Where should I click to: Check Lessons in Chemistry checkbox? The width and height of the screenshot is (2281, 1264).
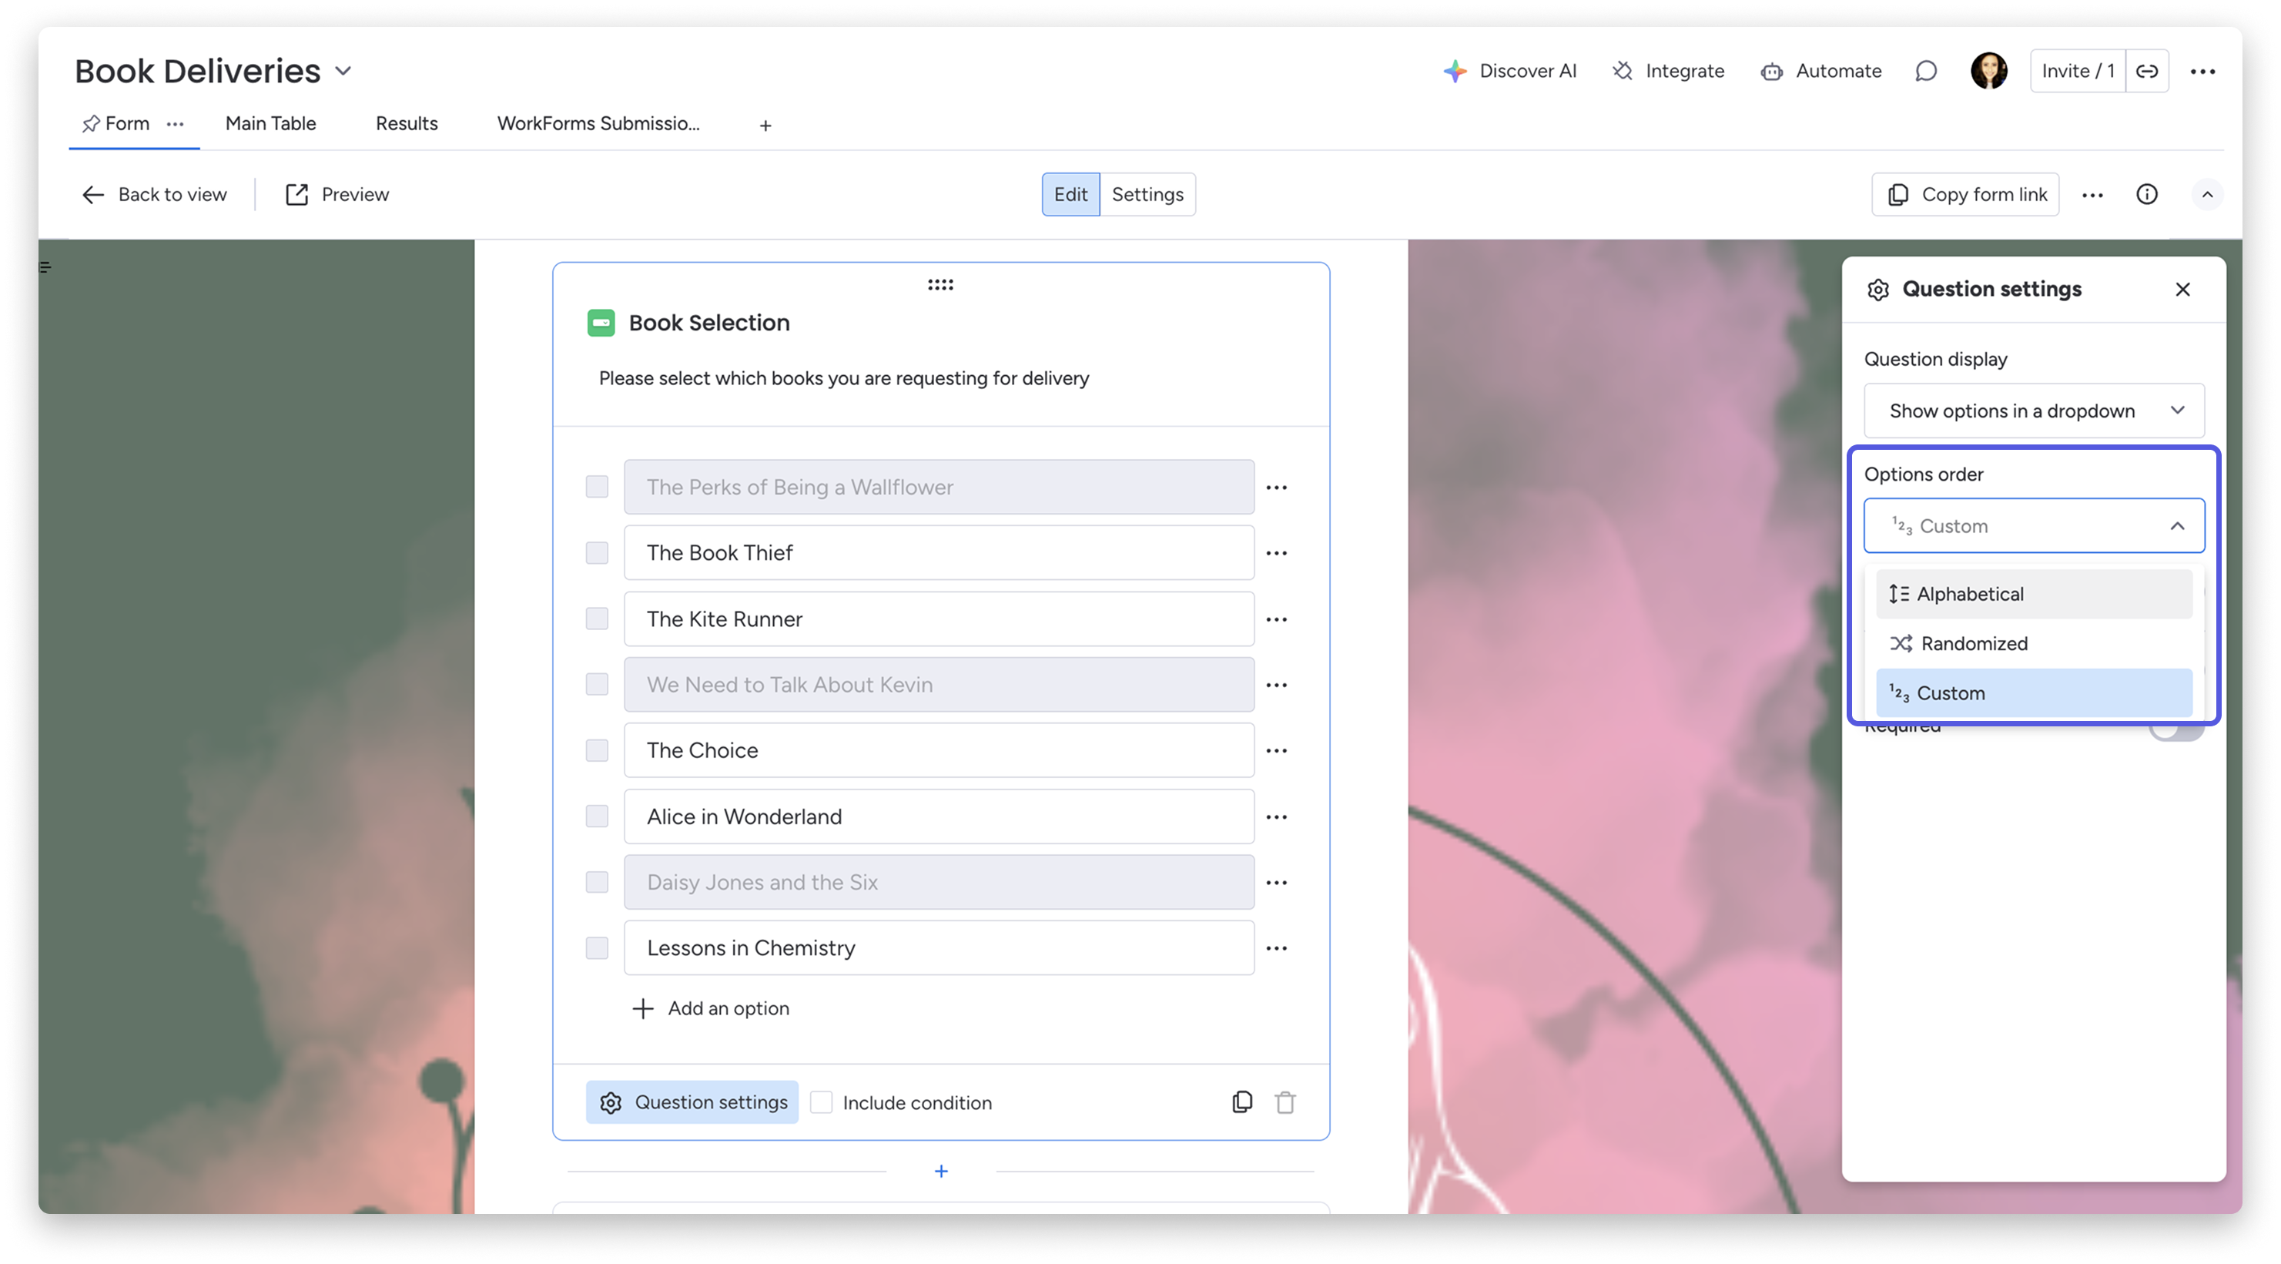(597, 947)
